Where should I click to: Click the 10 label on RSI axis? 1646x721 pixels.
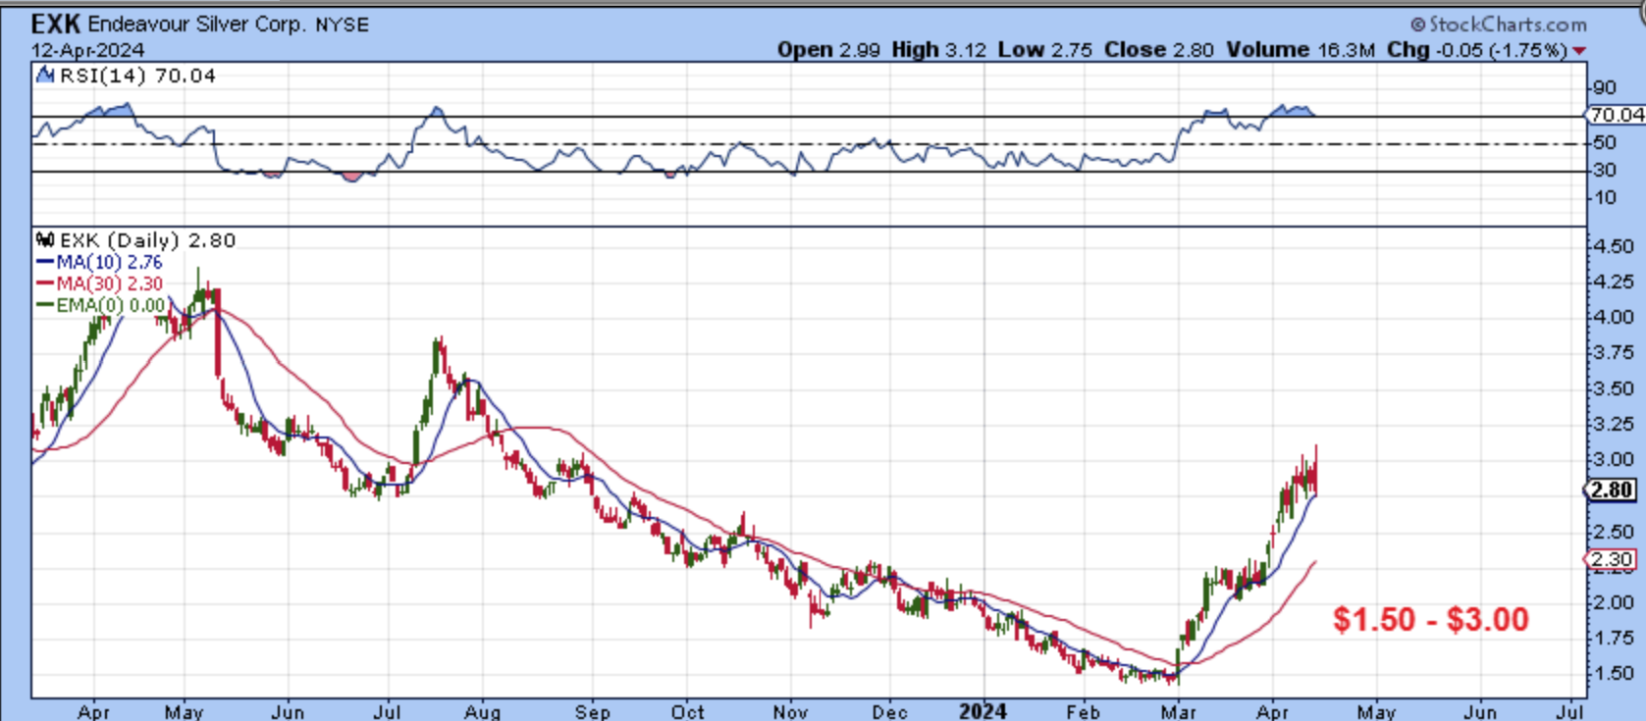[x=1604, y=197]
